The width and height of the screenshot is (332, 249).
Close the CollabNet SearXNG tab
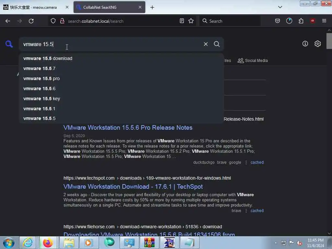140,7
